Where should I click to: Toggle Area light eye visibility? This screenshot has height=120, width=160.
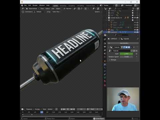[135, 30]
